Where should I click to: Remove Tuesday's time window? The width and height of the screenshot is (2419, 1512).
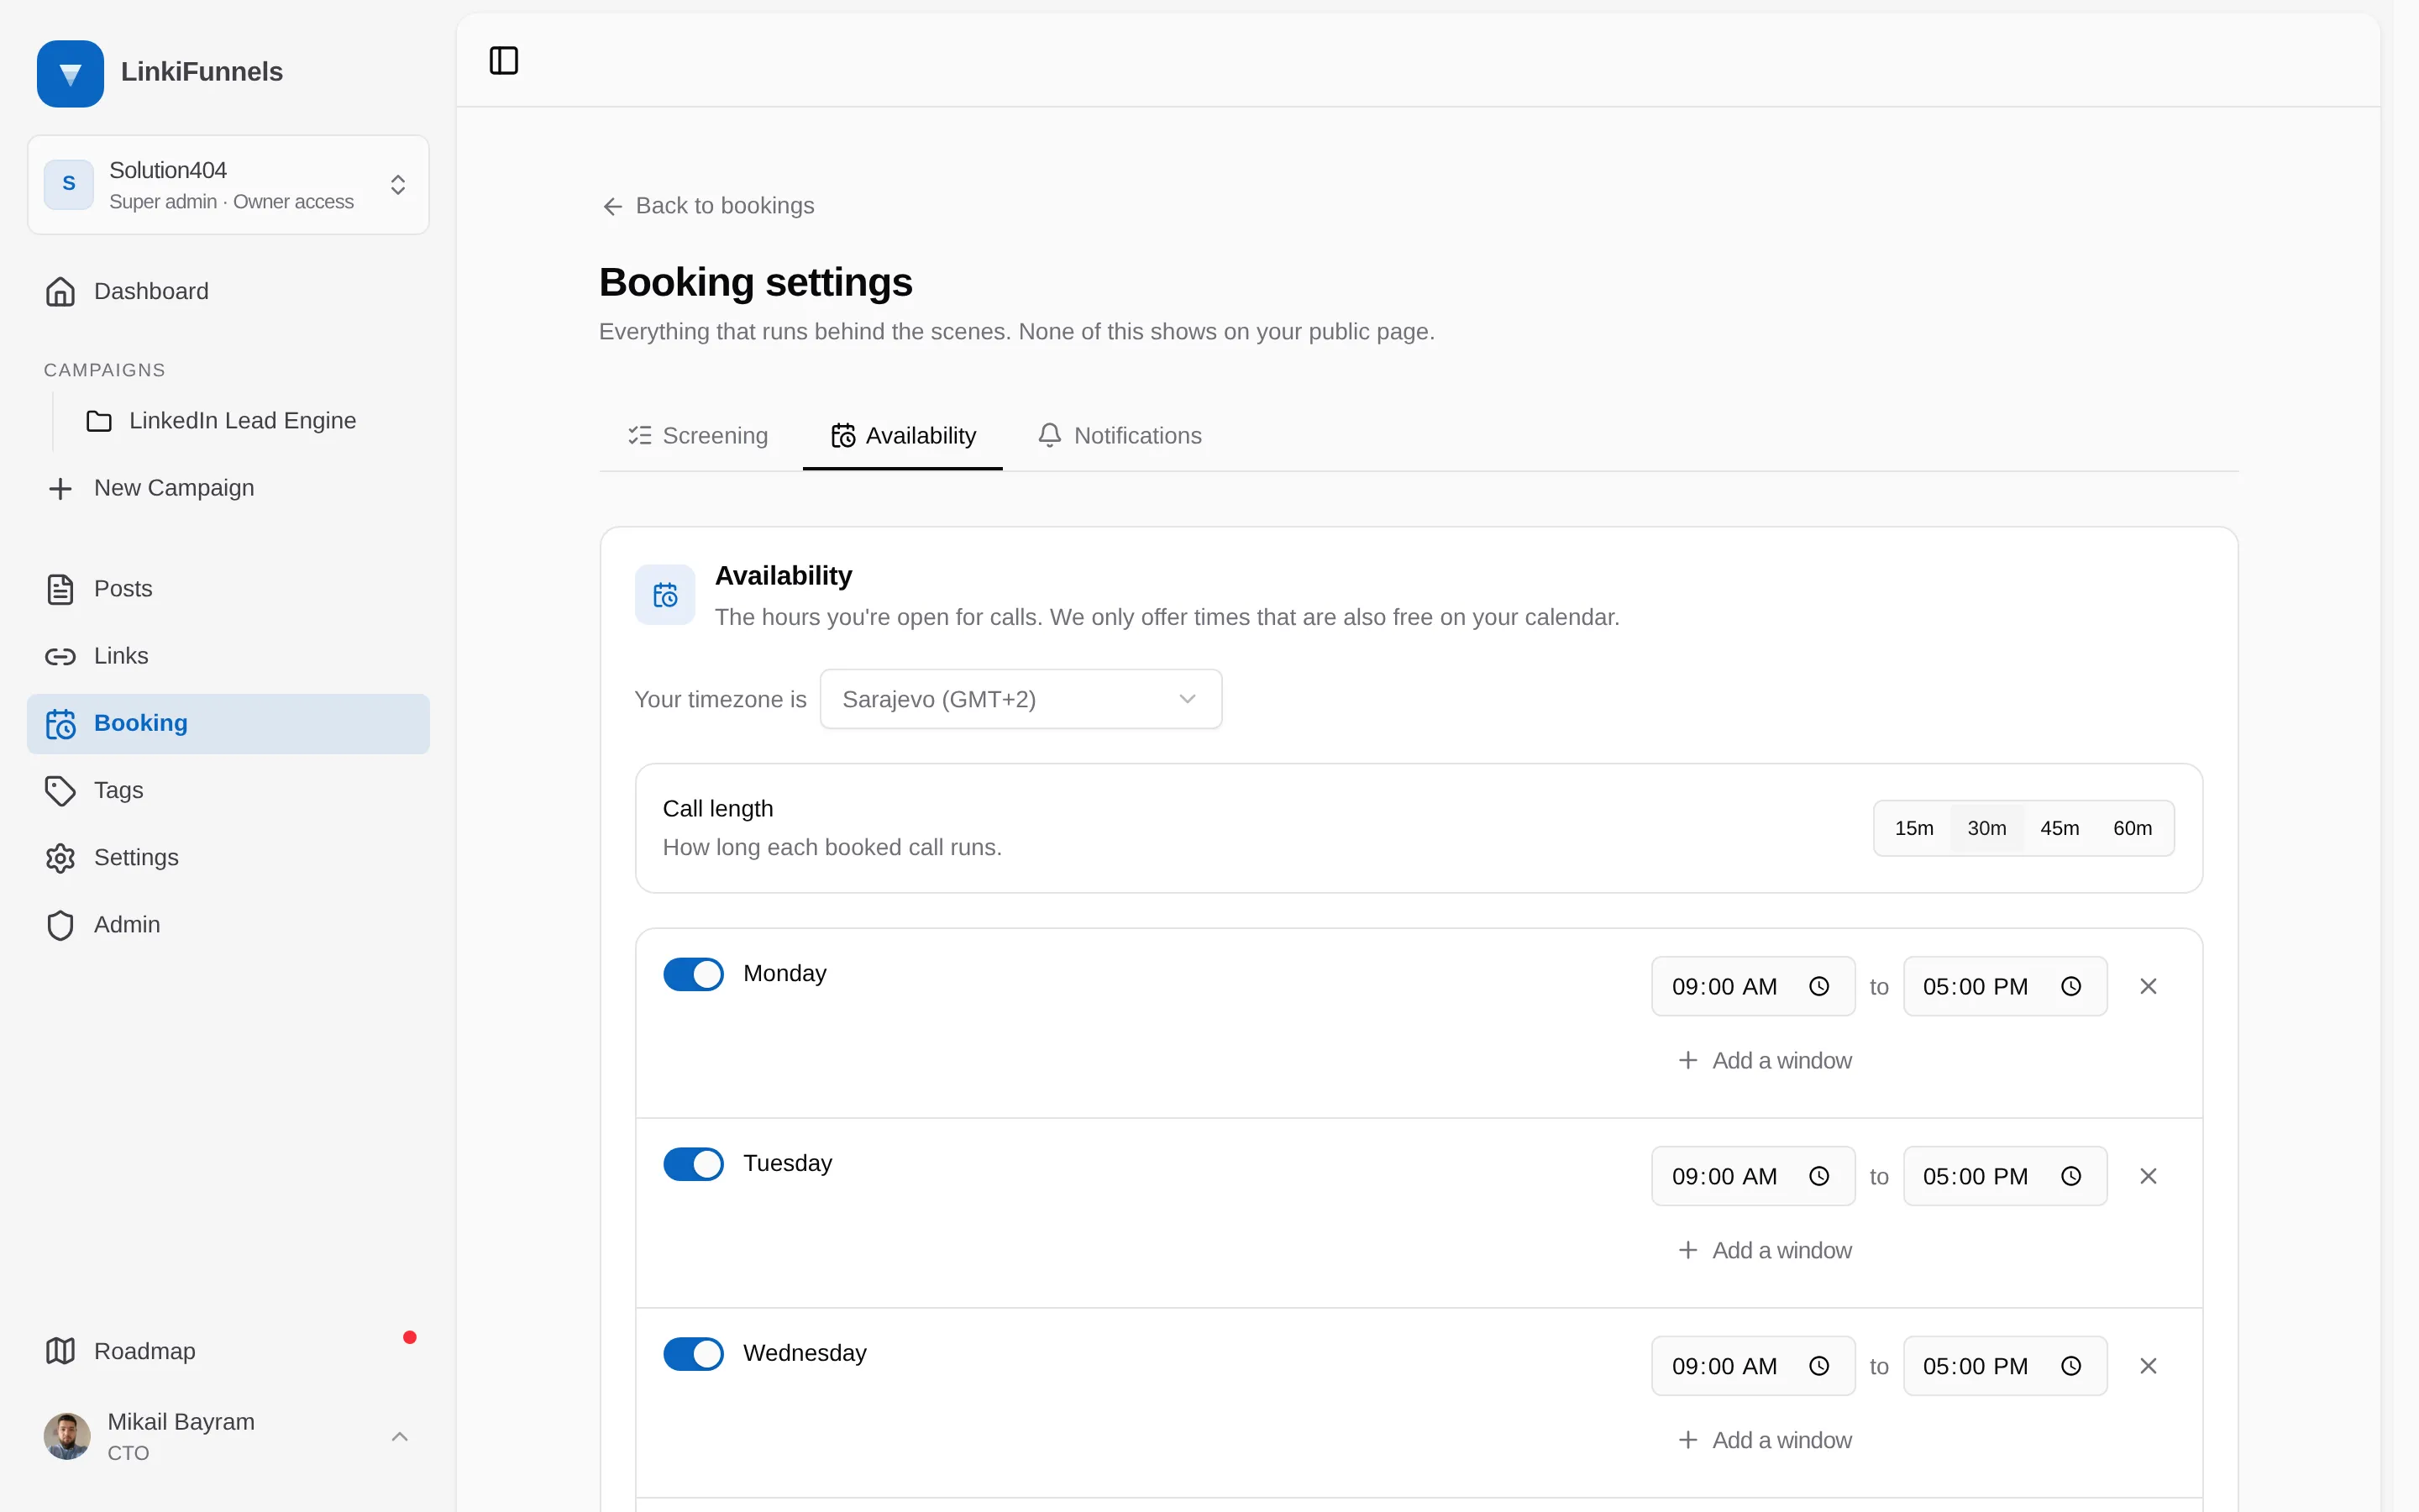pos(2148,1177)
